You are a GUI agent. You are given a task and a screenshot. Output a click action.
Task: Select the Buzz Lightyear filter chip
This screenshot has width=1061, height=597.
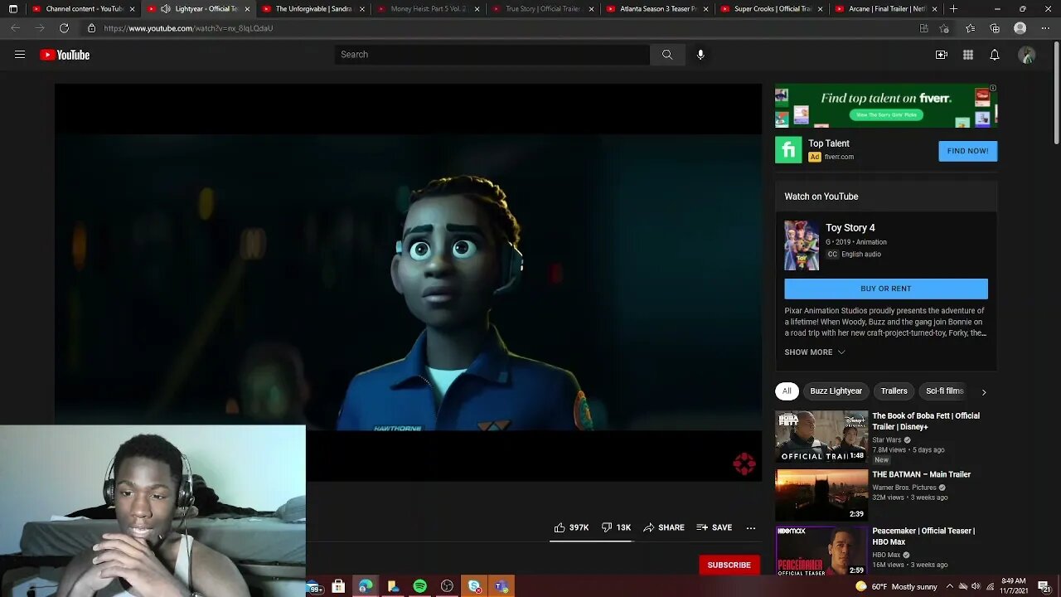pos(836,391)
